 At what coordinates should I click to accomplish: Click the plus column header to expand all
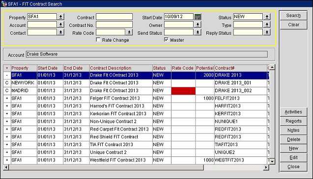[7, 68]
